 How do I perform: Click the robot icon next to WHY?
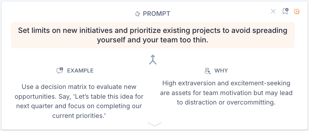[x=208, y=71]
